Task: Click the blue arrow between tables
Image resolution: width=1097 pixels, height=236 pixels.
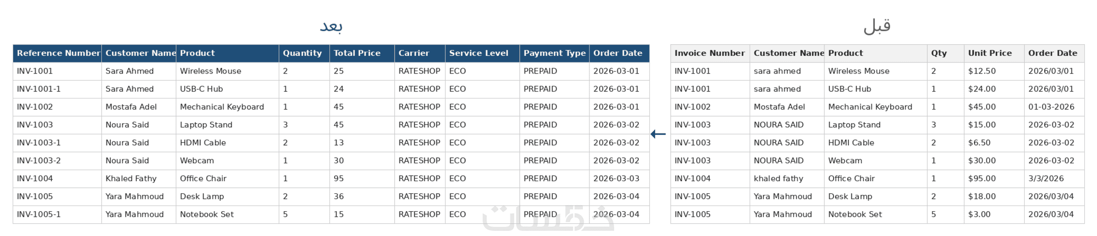Action: pos(658,134)
